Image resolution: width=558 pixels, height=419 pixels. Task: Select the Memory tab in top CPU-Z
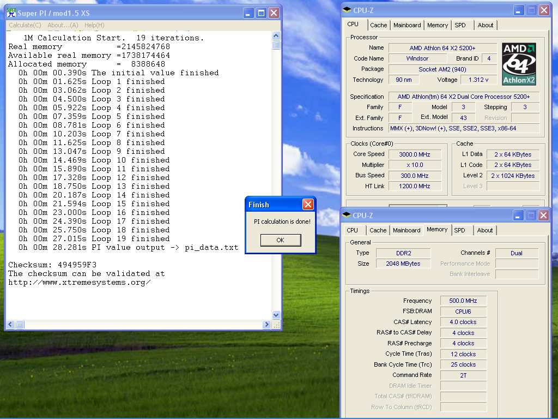click(438, 25)
